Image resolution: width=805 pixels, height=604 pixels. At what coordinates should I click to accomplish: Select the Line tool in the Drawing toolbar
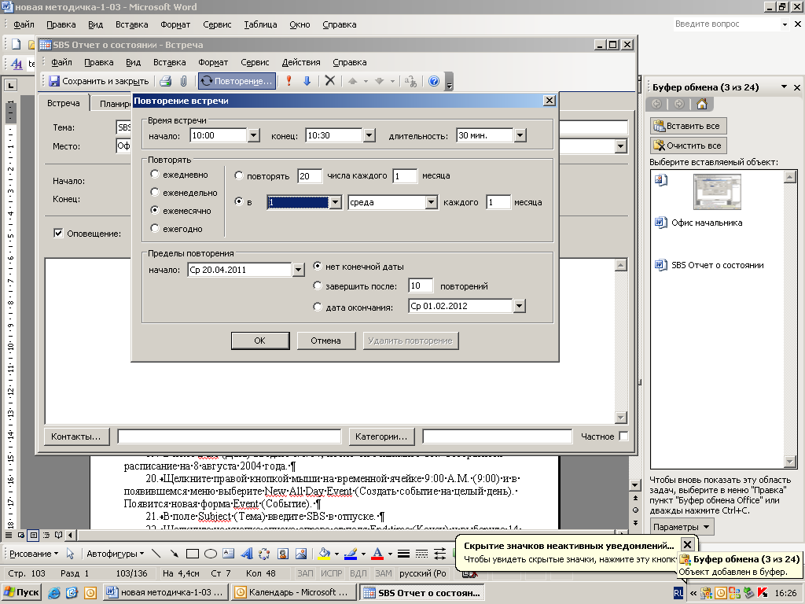[156, 554]
